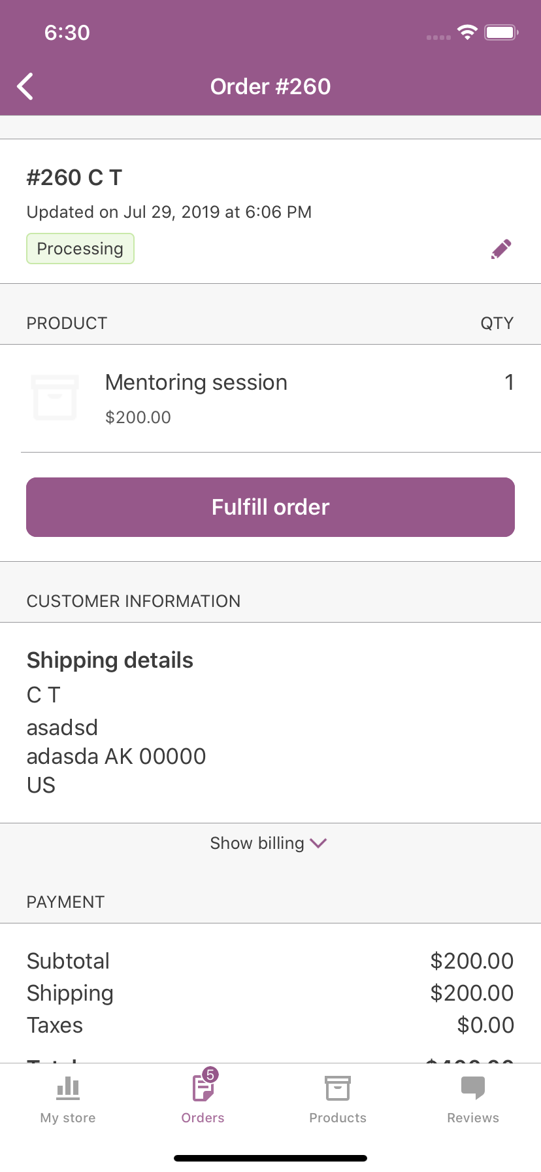Tap the pencil edit status icon
This screenshot has height=1172, width=541.
(501, 249)
